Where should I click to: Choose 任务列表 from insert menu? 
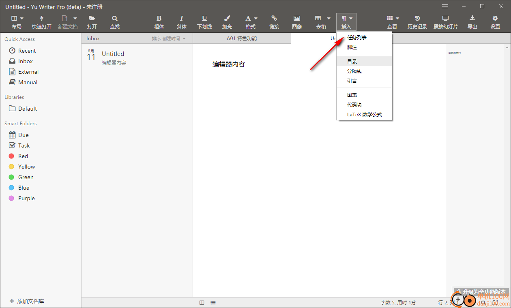pyautogui.click(x=364, y=38)
